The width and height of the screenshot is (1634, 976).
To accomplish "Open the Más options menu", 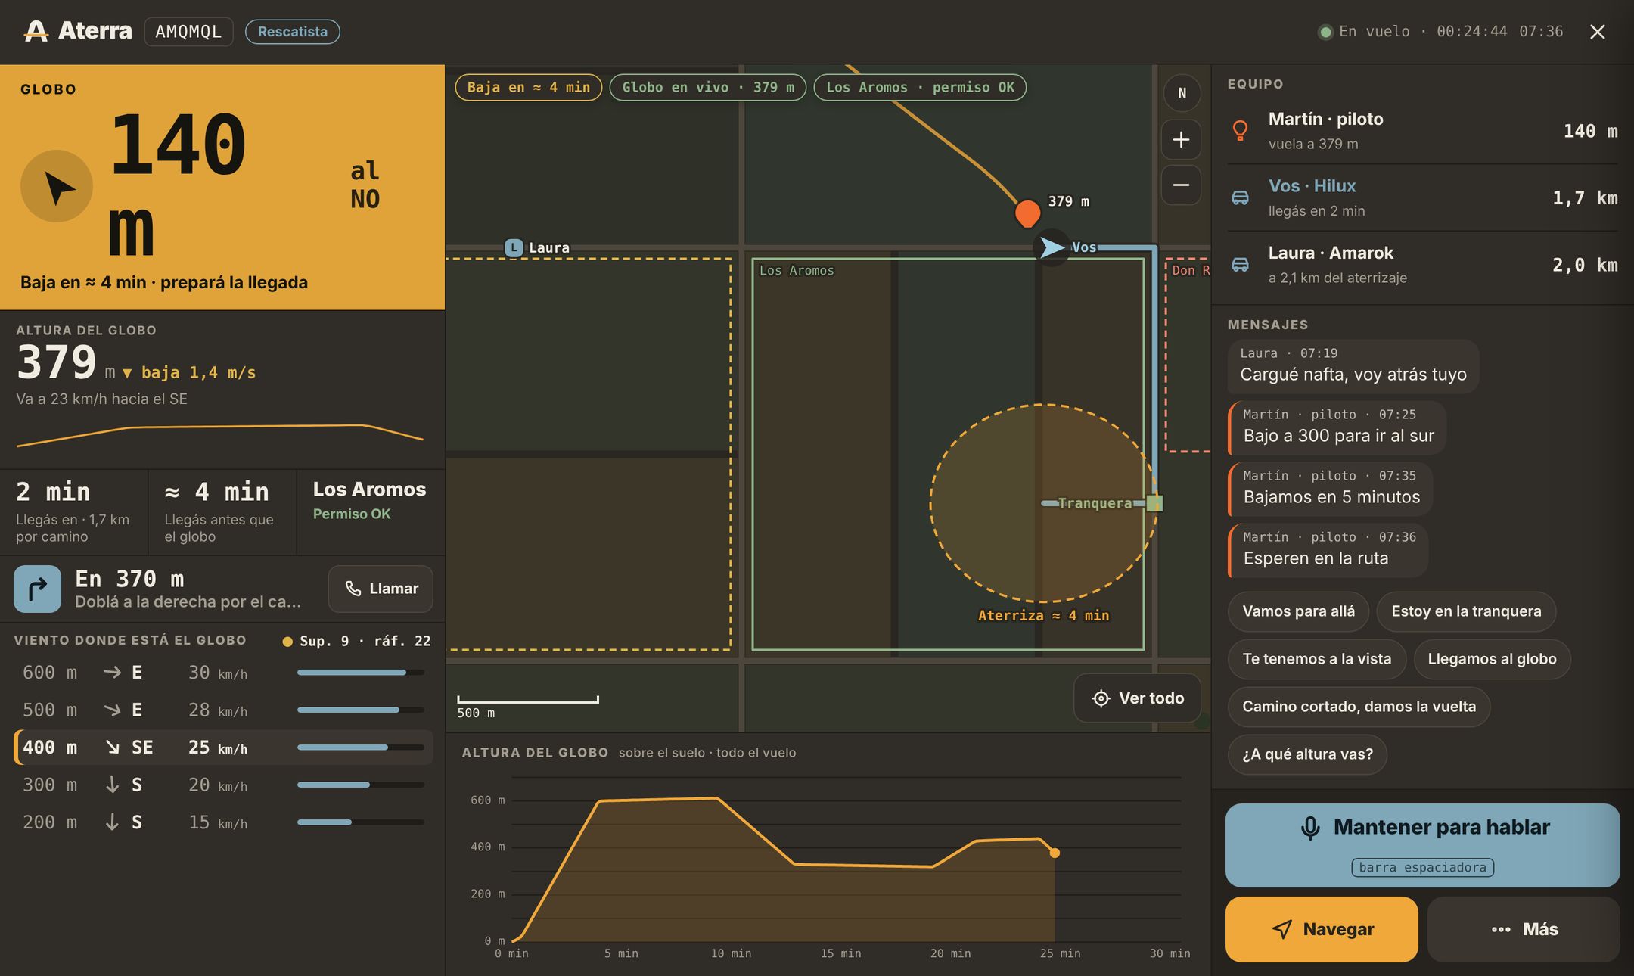I will click(1524, 929).
